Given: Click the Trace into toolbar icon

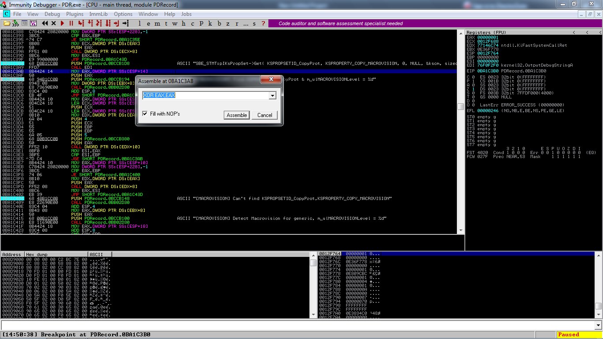Looking at the screenshot, I should click(99, 23).
